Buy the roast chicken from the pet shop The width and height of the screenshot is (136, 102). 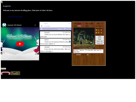(x=99, y=30)
